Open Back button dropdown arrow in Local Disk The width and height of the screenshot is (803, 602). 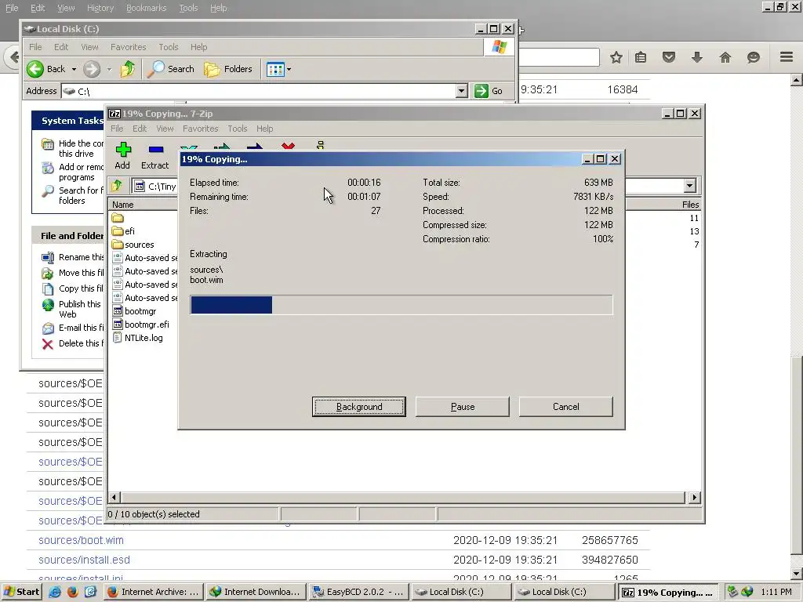74,69
